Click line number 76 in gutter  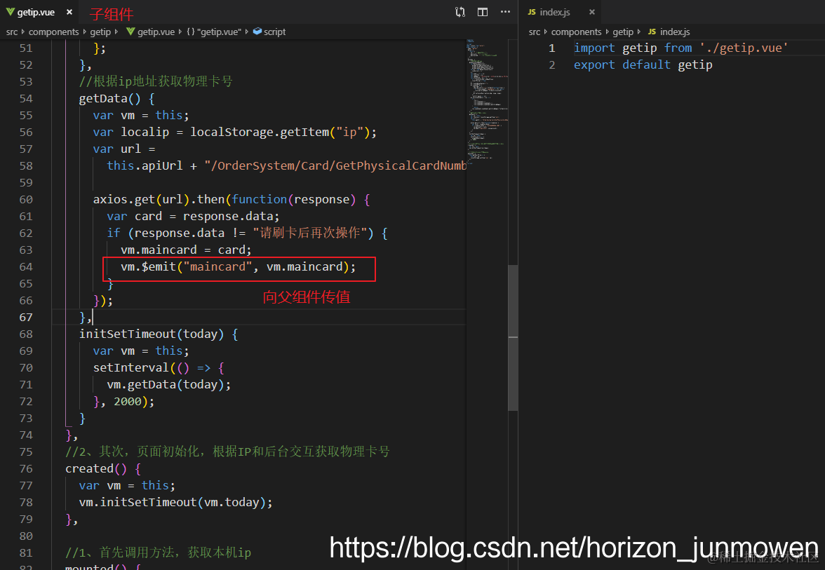[x=26, y=468]
